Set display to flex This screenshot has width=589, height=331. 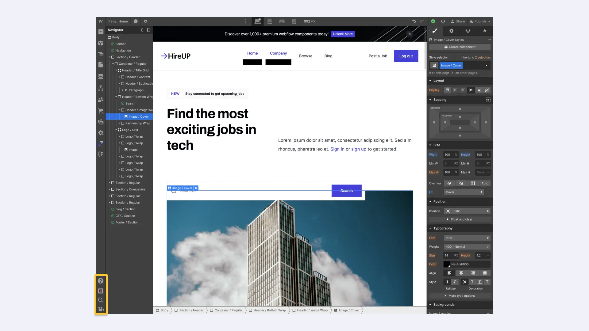pyautogui.click(x=455, y=90)
